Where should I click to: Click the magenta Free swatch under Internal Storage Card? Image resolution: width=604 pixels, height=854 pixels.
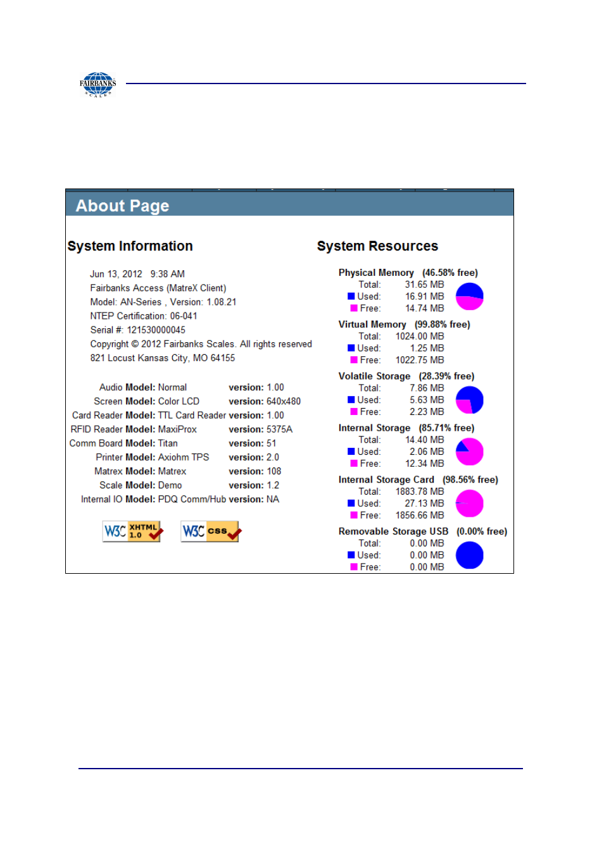[354, 516]
